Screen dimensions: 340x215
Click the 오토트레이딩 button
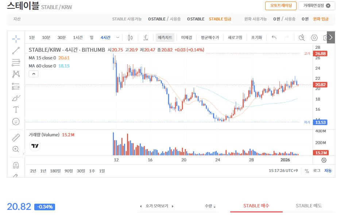(x=281, y=6)
